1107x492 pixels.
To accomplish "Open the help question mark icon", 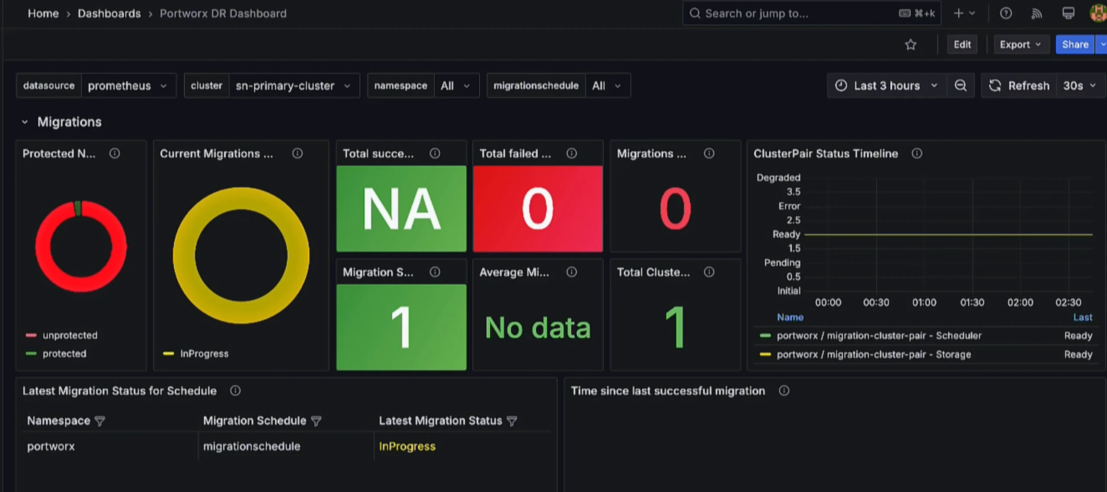I will pos(1006,13).
